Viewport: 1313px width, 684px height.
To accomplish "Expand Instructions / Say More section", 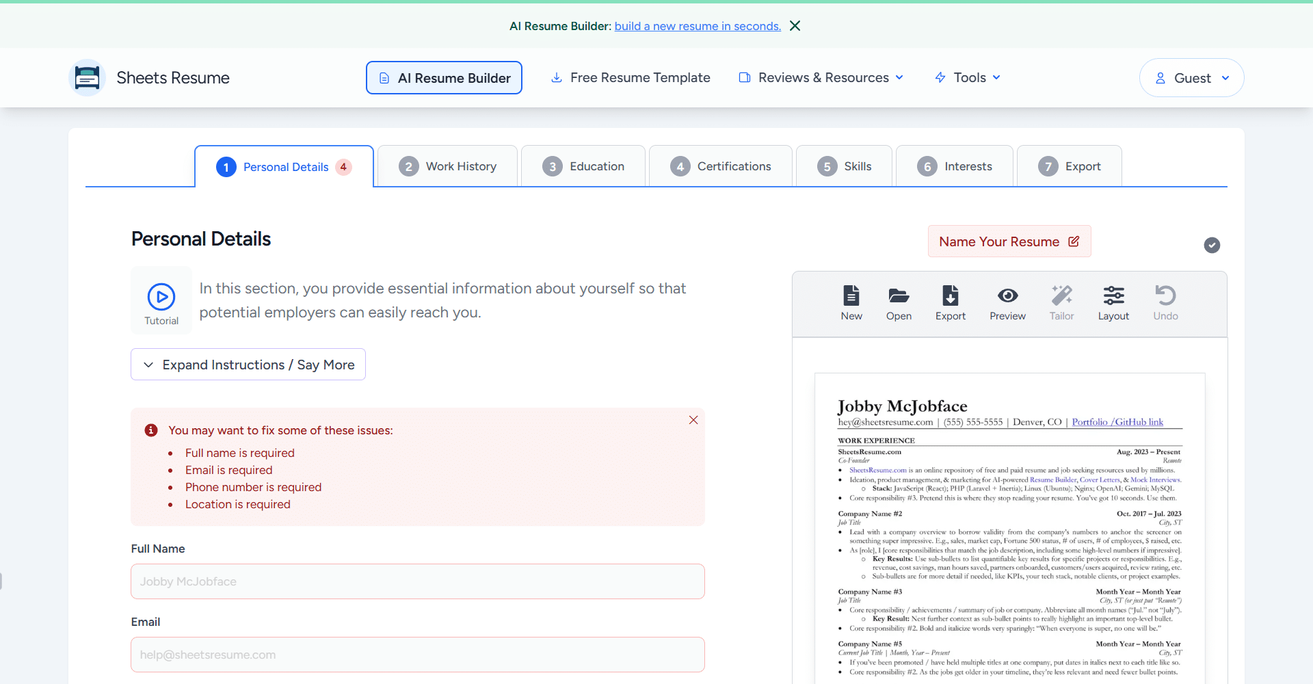I will (248, 365).
